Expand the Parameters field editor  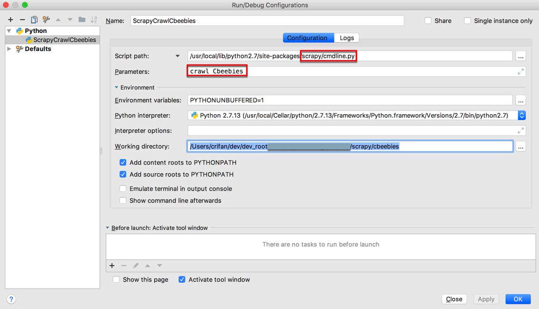tap(521, 71)
